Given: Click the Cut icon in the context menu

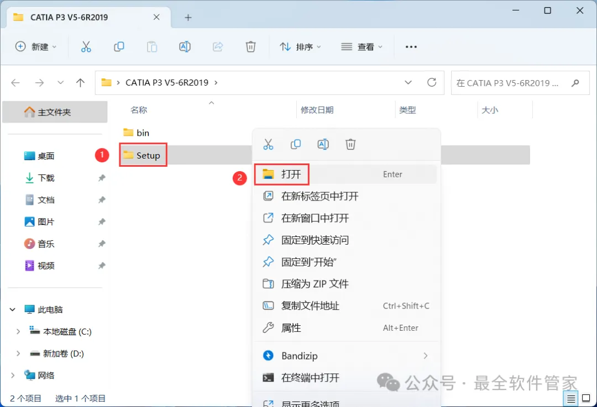Looking at the screenshot, I should [268, 144].
